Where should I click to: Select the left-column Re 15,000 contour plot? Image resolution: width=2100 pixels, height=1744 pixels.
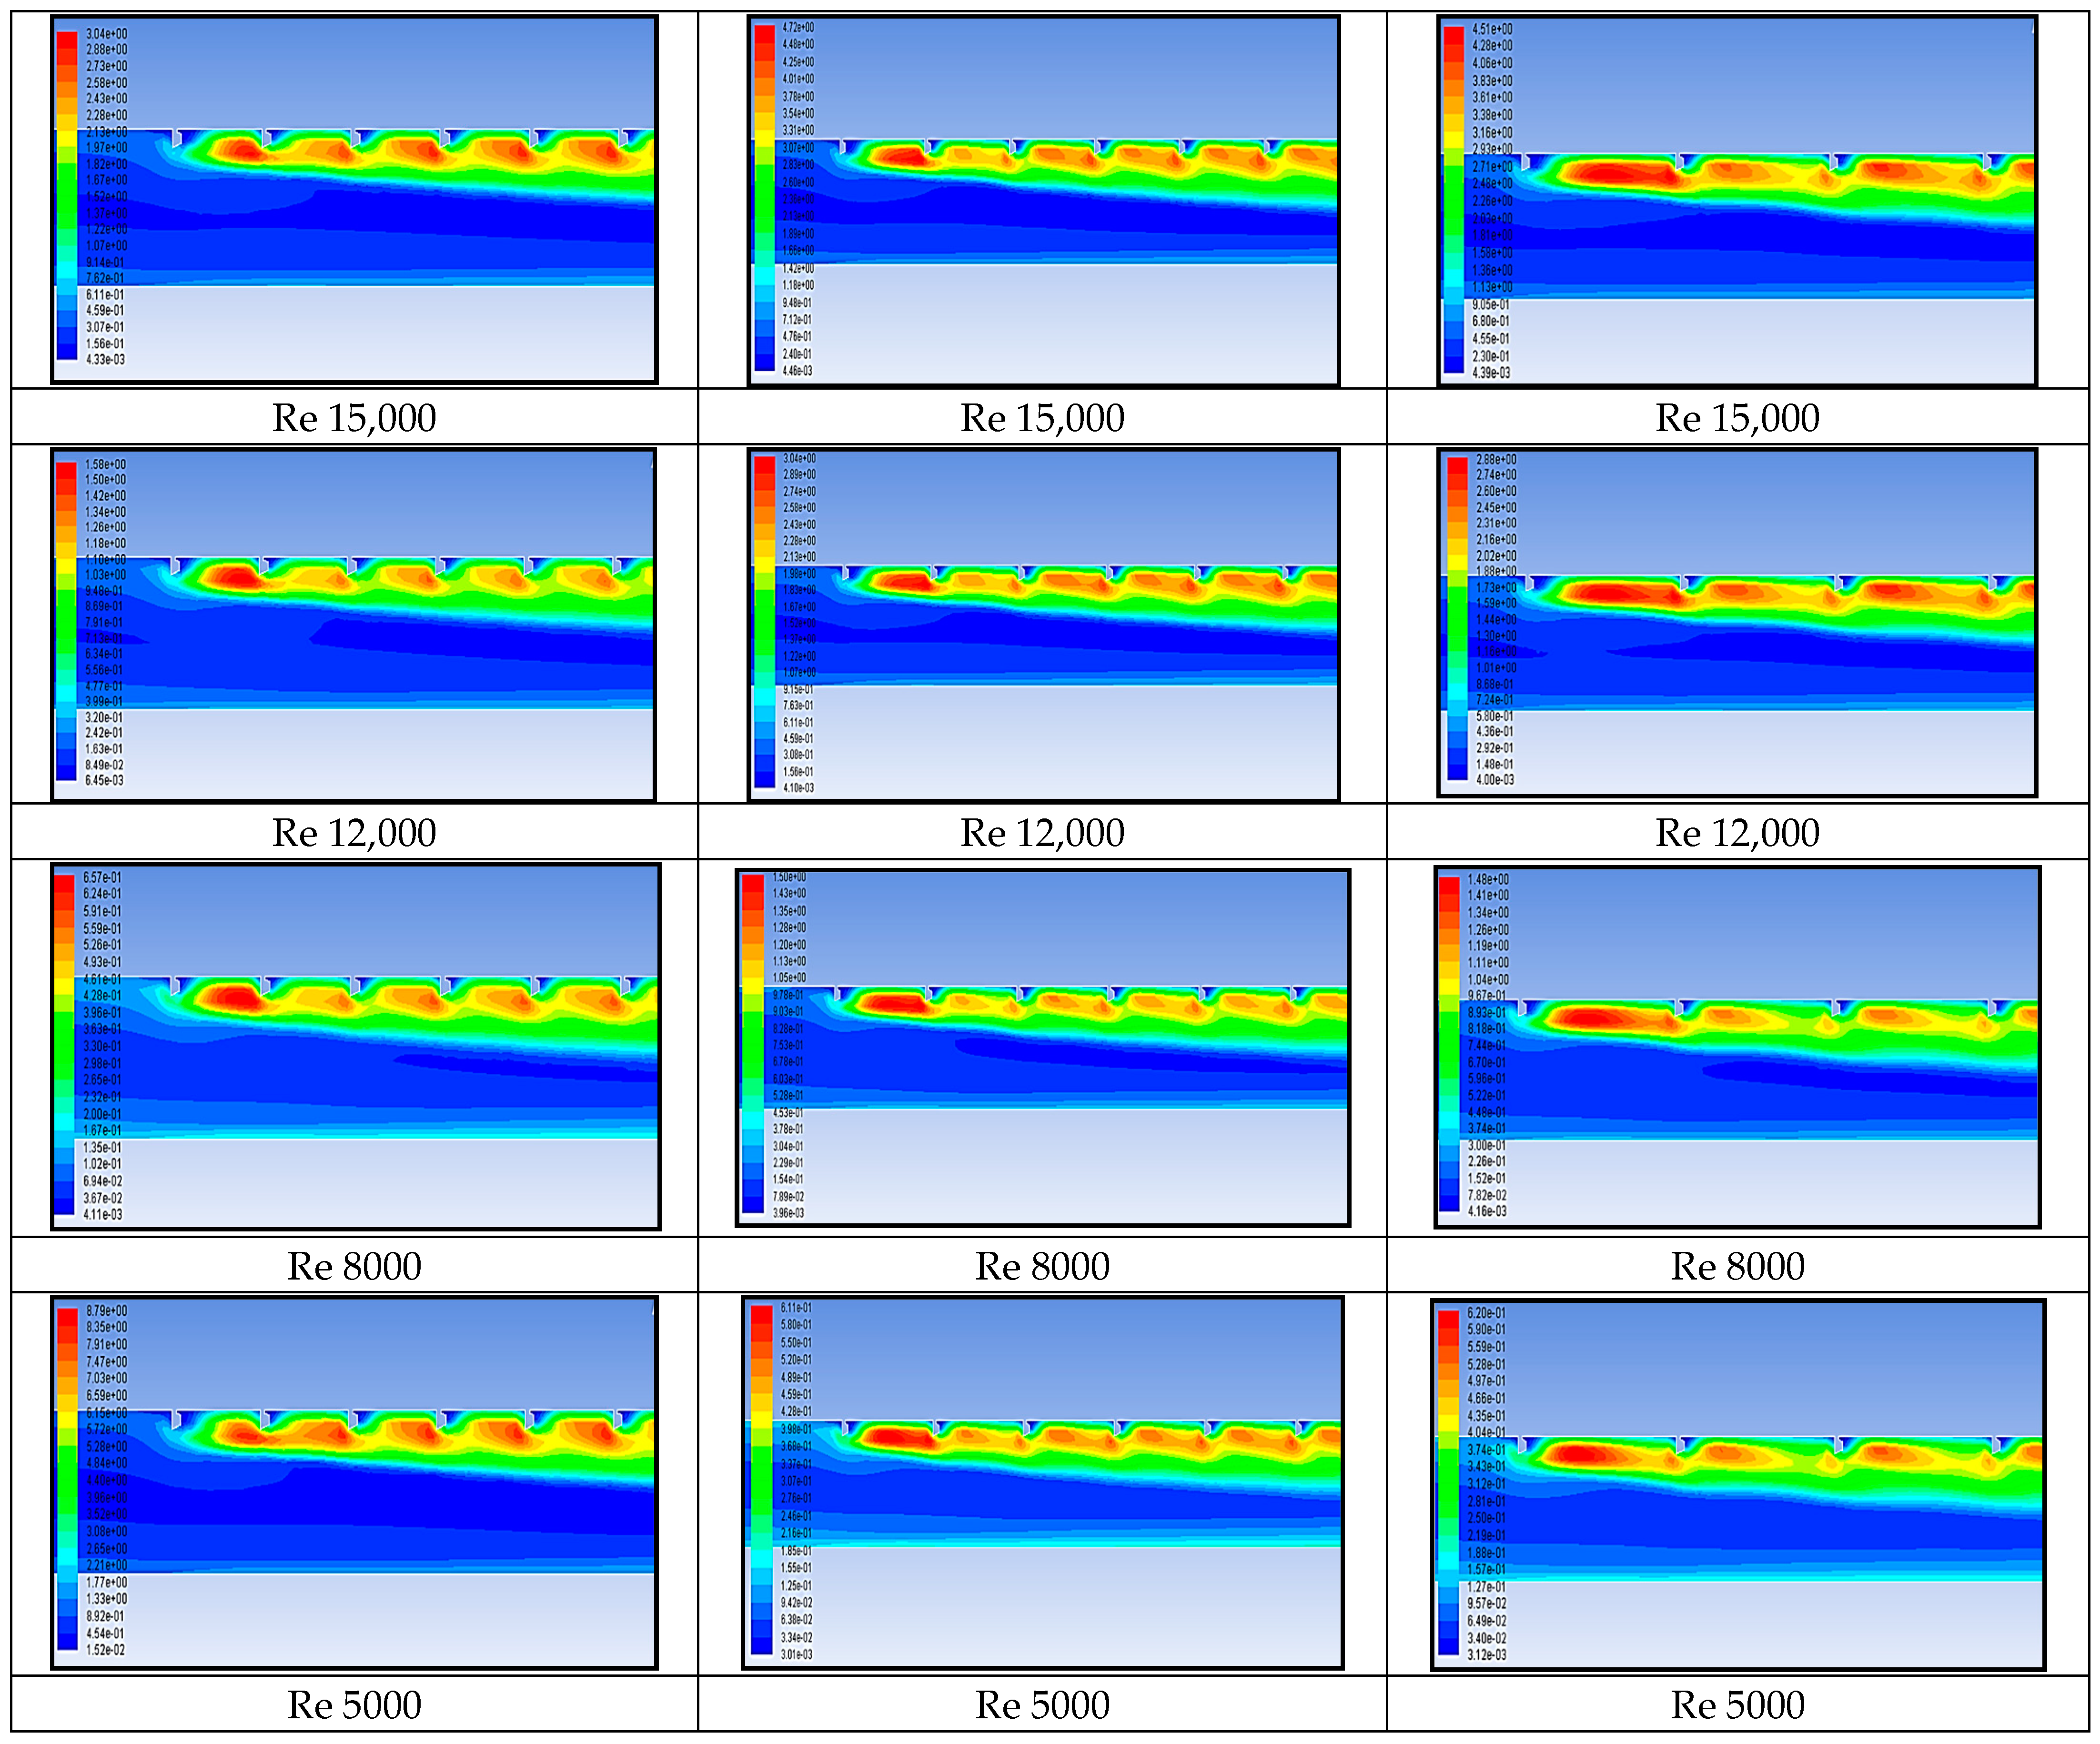point(354,199)
